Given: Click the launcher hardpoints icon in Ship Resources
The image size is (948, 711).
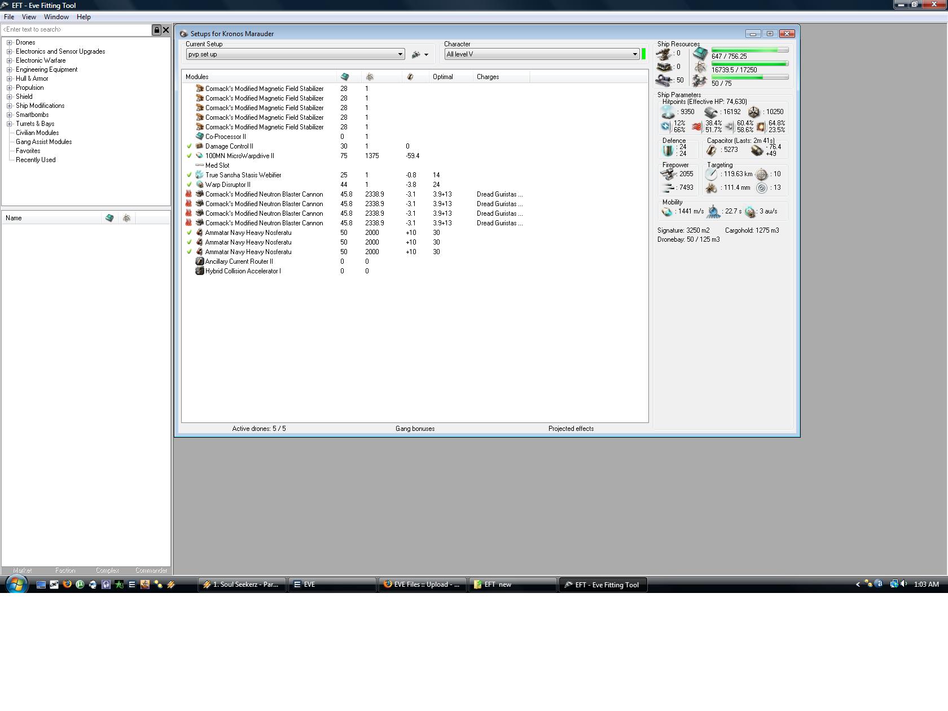Looking at the screenshot, I should [664, 67].
